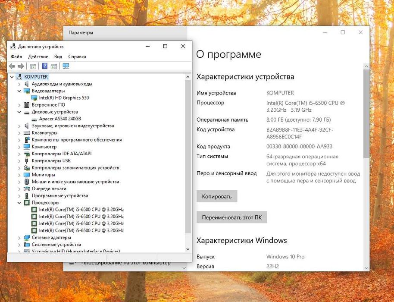Click the Сетевые адаптеры network icon
Viewport: 394px width, 302px height.
click(x=27, y=237)
